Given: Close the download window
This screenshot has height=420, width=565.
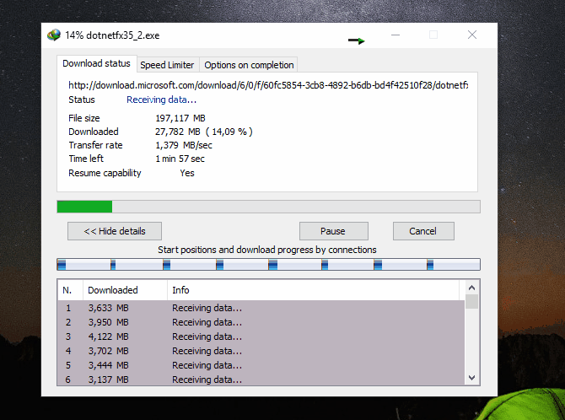Looking at the screenshot, I should pos(472,35).
